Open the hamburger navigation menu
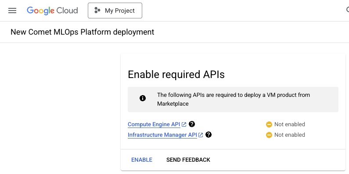This screenshot has height=174, width=349. click(12, 11)
